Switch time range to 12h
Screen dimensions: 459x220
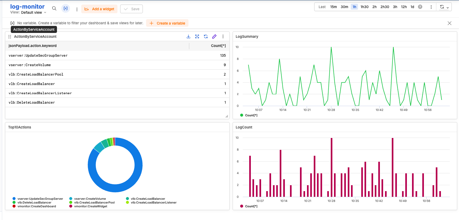pyautogui.click(x=404, y=7)
